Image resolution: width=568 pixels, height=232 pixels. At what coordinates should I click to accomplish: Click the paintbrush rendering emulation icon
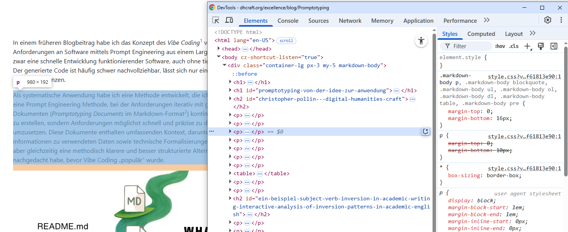coord(541,46)
